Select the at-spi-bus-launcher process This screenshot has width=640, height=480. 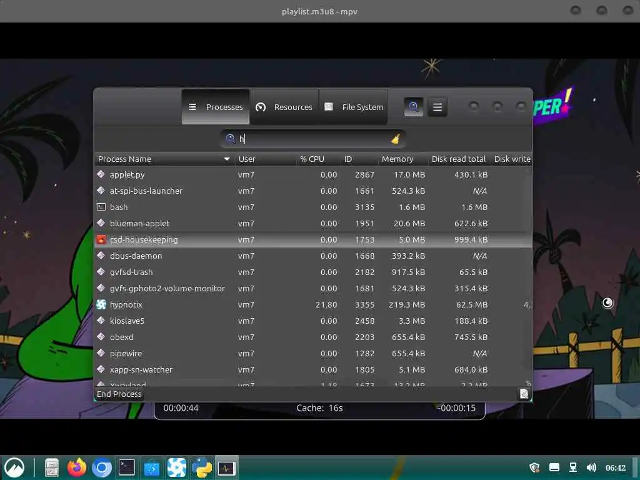[x=313, y=191]
